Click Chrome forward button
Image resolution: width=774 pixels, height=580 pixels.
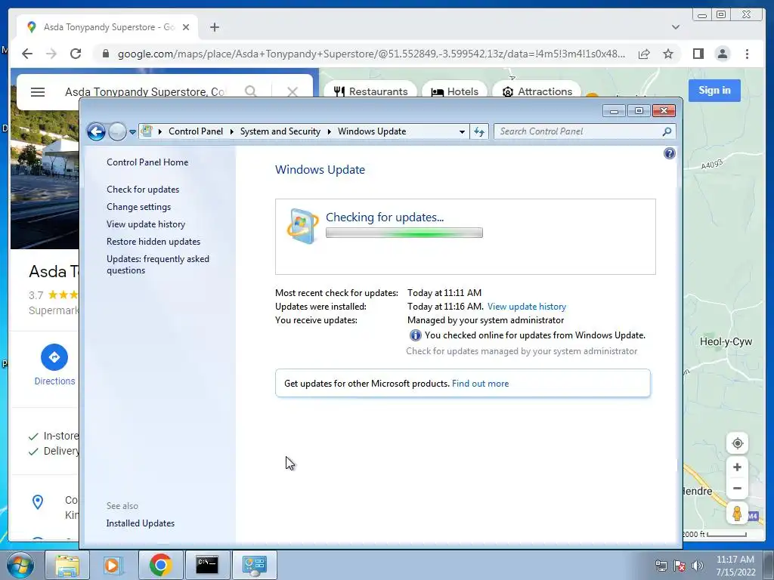51,54
